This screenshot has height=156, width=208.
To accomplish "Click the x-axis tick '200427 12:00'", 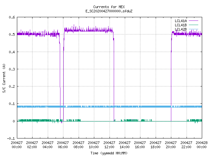I will click(x=109, y=145).
